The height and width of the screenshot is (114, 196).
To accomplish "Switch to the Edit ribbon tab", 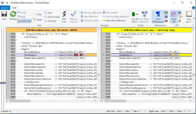I will tap(14, 8).
